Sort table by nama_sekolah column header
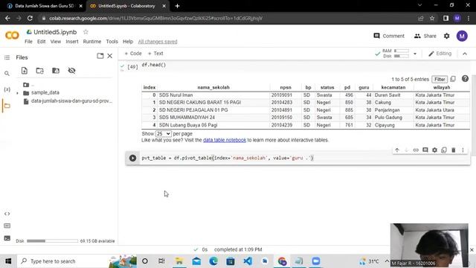Viewport: 476px width, 268px height. tap(213, 88)
